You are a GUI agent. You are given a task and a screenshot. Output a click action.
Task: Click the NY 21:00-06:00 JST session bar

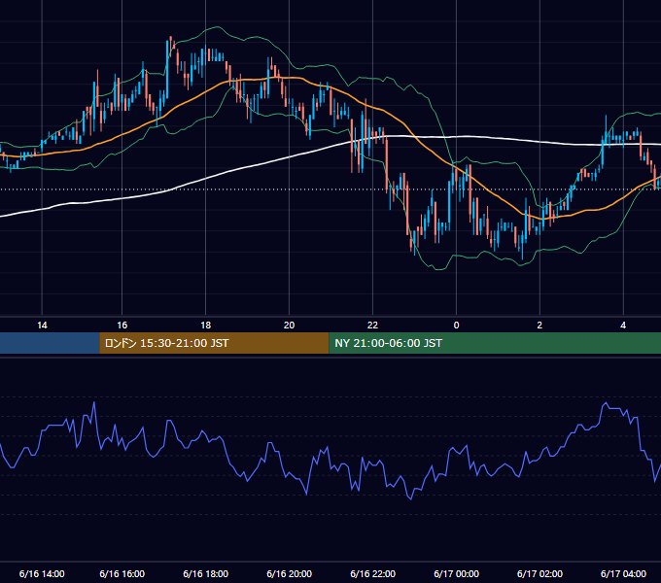pyautogui.click(x=495, y=343)
